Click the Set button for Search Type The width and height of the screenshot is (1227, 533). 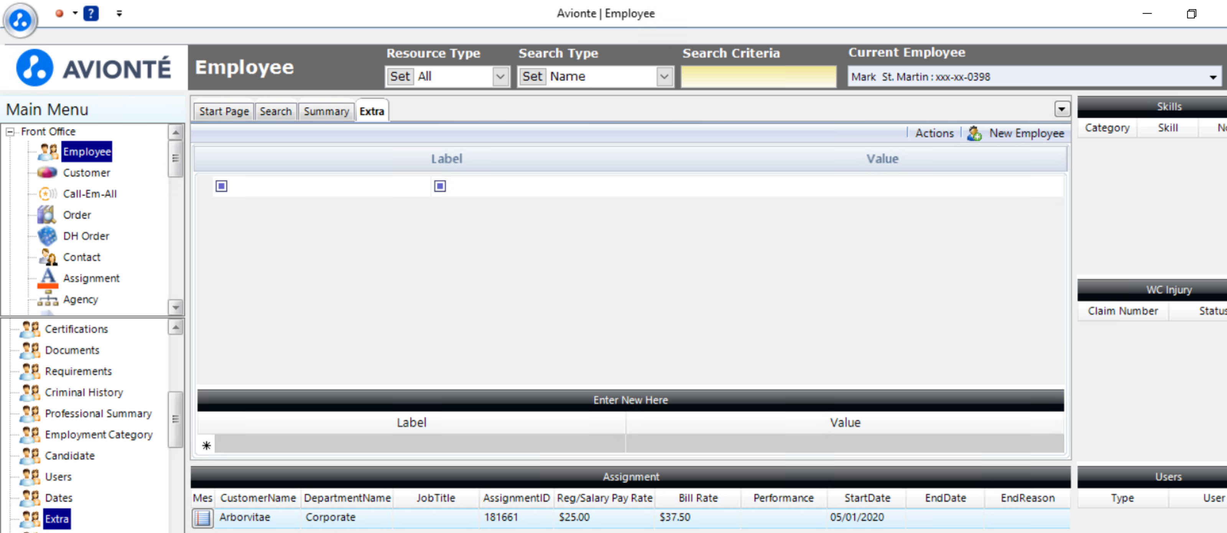pos(532,76)
